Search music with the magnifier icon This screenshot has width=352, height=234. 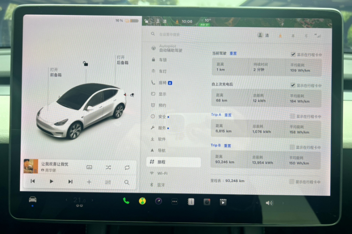pos(127,182)
